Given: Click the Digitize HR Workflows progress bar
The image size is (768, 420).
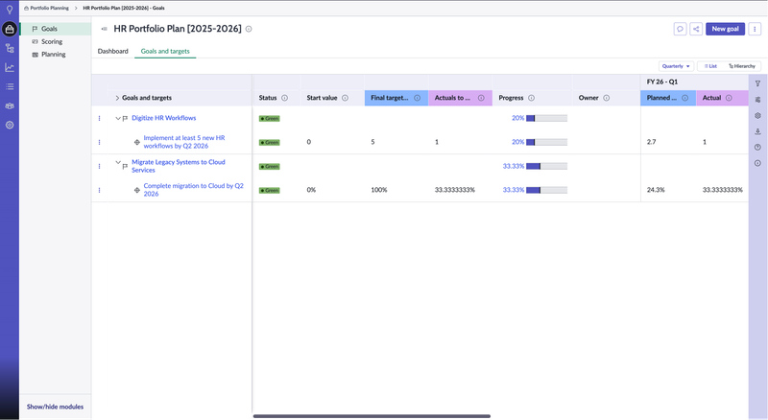Looking at the screenshot, I should pyautogui.click(x=546, y=118).
